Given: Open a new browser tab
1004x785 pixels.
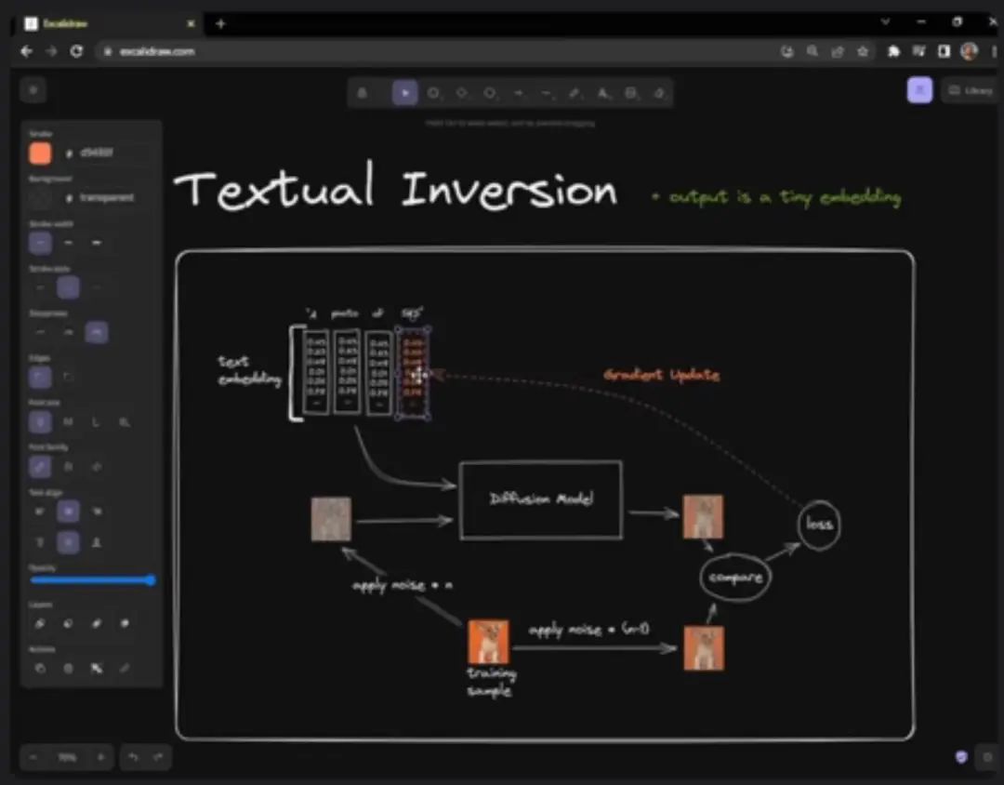Looking at the screenshot, I should coord(221,23).
